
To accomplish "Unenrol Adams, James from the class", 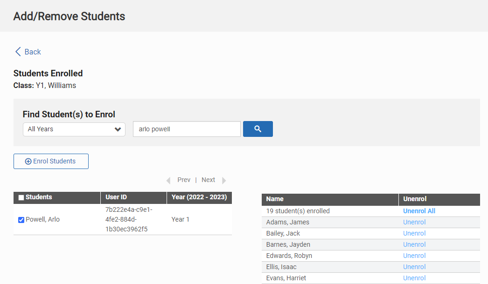I will [x=414, y=222].
